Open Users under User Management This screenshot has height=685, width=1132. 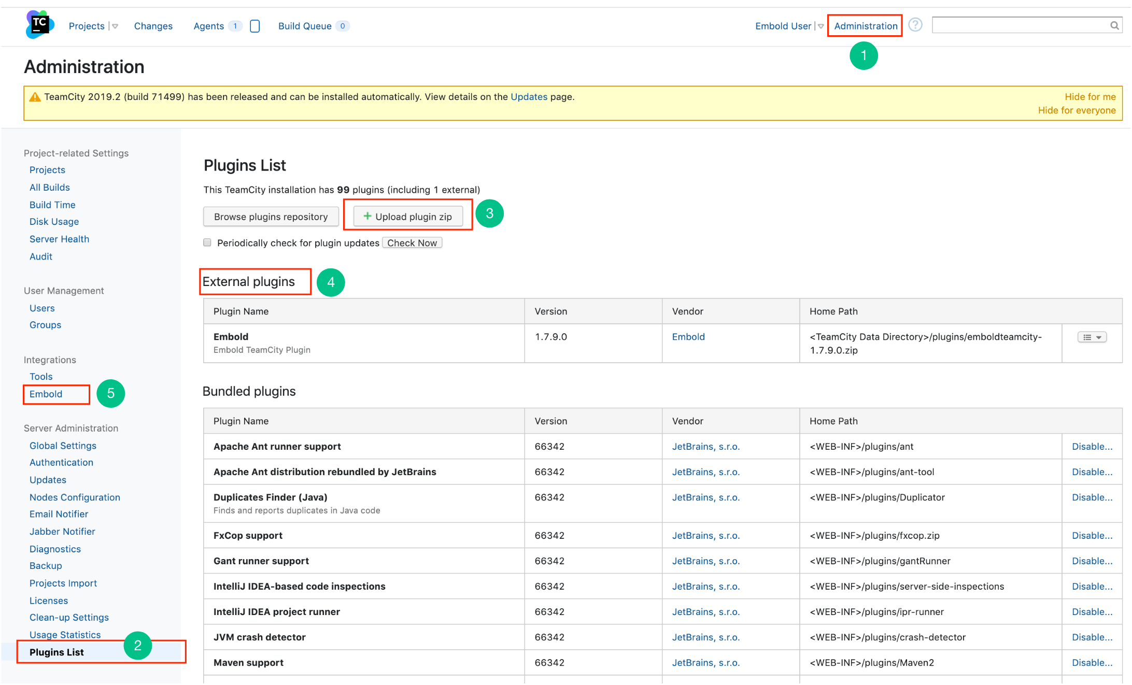click(42, 308)
